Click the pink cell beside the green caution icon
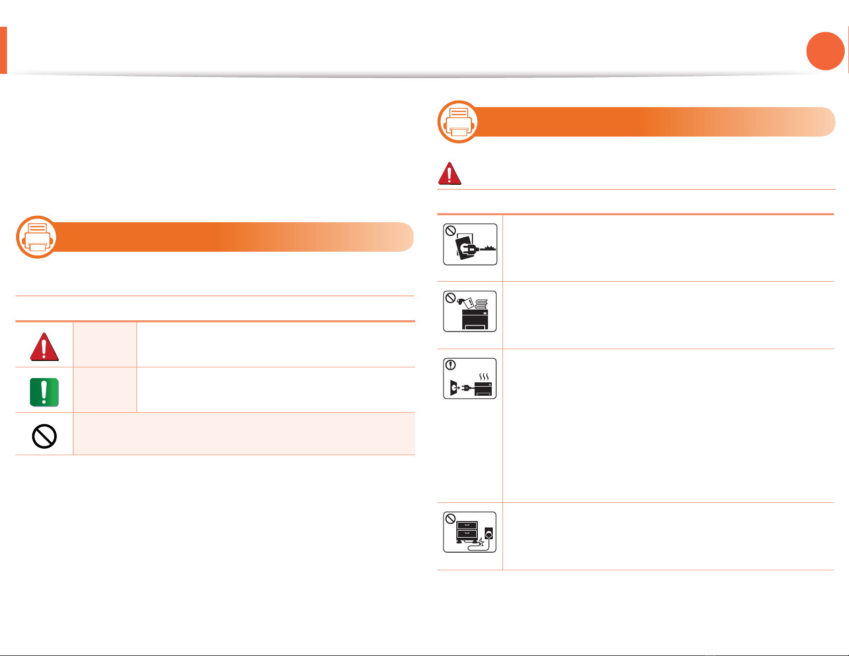This screenshot has height=656, width=849. point(104,390)
